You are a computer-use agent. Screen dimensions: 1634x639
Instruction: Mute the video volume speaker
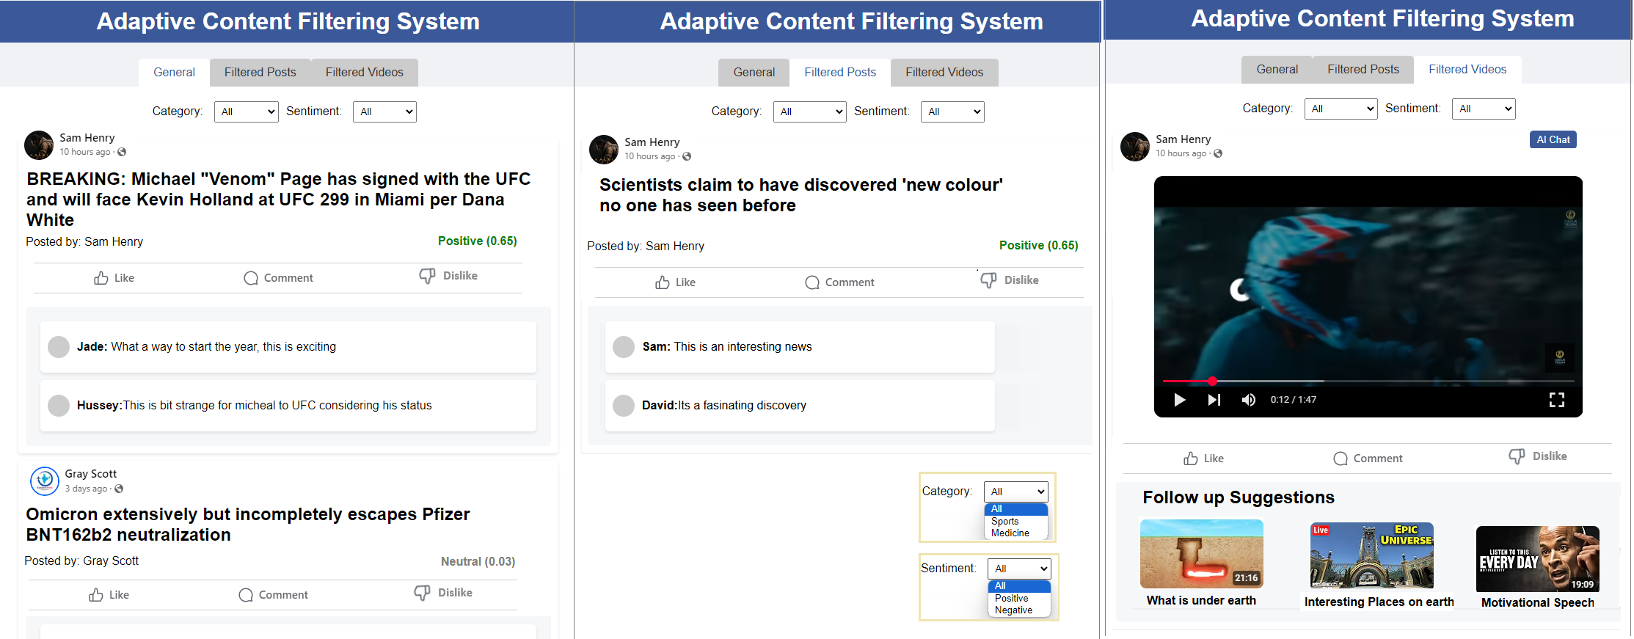pos(1248,400)
